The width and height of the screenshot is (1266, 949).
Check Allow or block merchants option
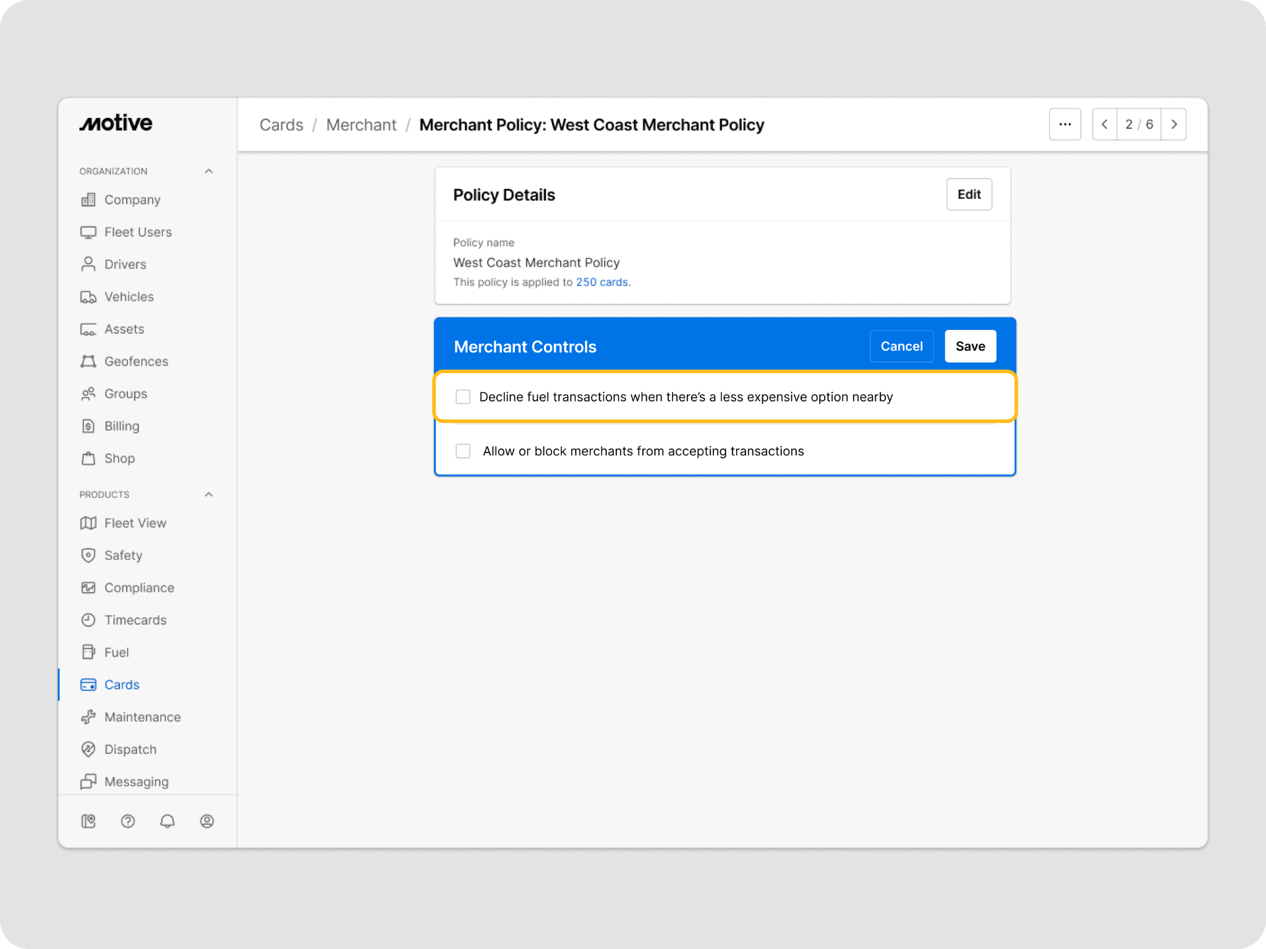(463, 451)
